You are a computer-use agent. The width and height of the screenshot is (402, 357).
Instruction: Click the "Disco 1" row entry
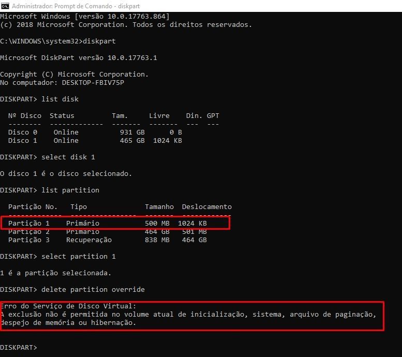click(23, 141)
